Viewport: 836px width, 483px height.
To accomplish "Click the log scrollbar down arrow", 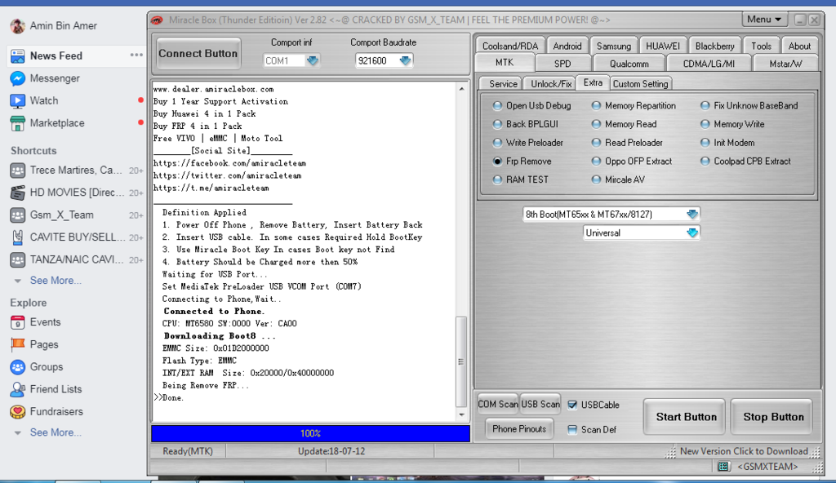I will (461, 414).
